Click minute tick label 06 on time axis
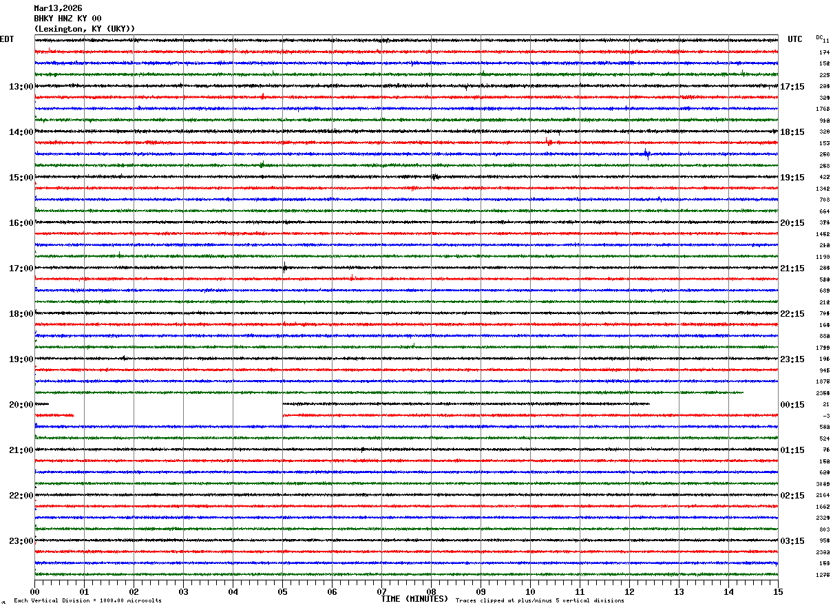The height and width of the screenshot is (610, 833). 332,591
